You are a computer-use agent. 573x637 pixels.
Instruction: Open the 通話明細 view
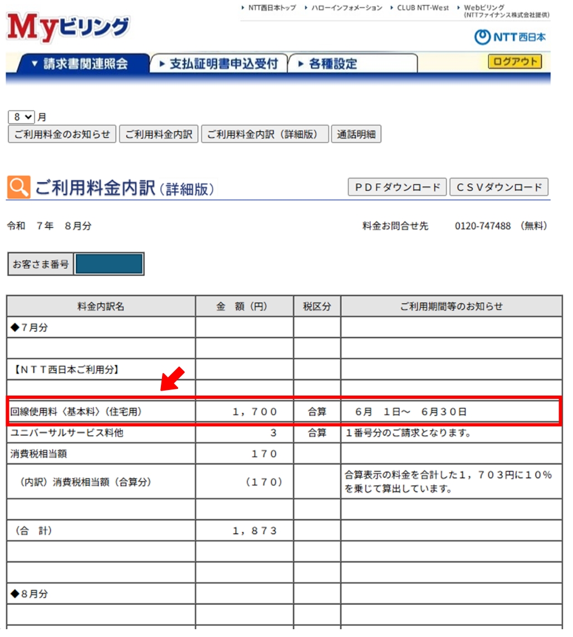(356, 135)
